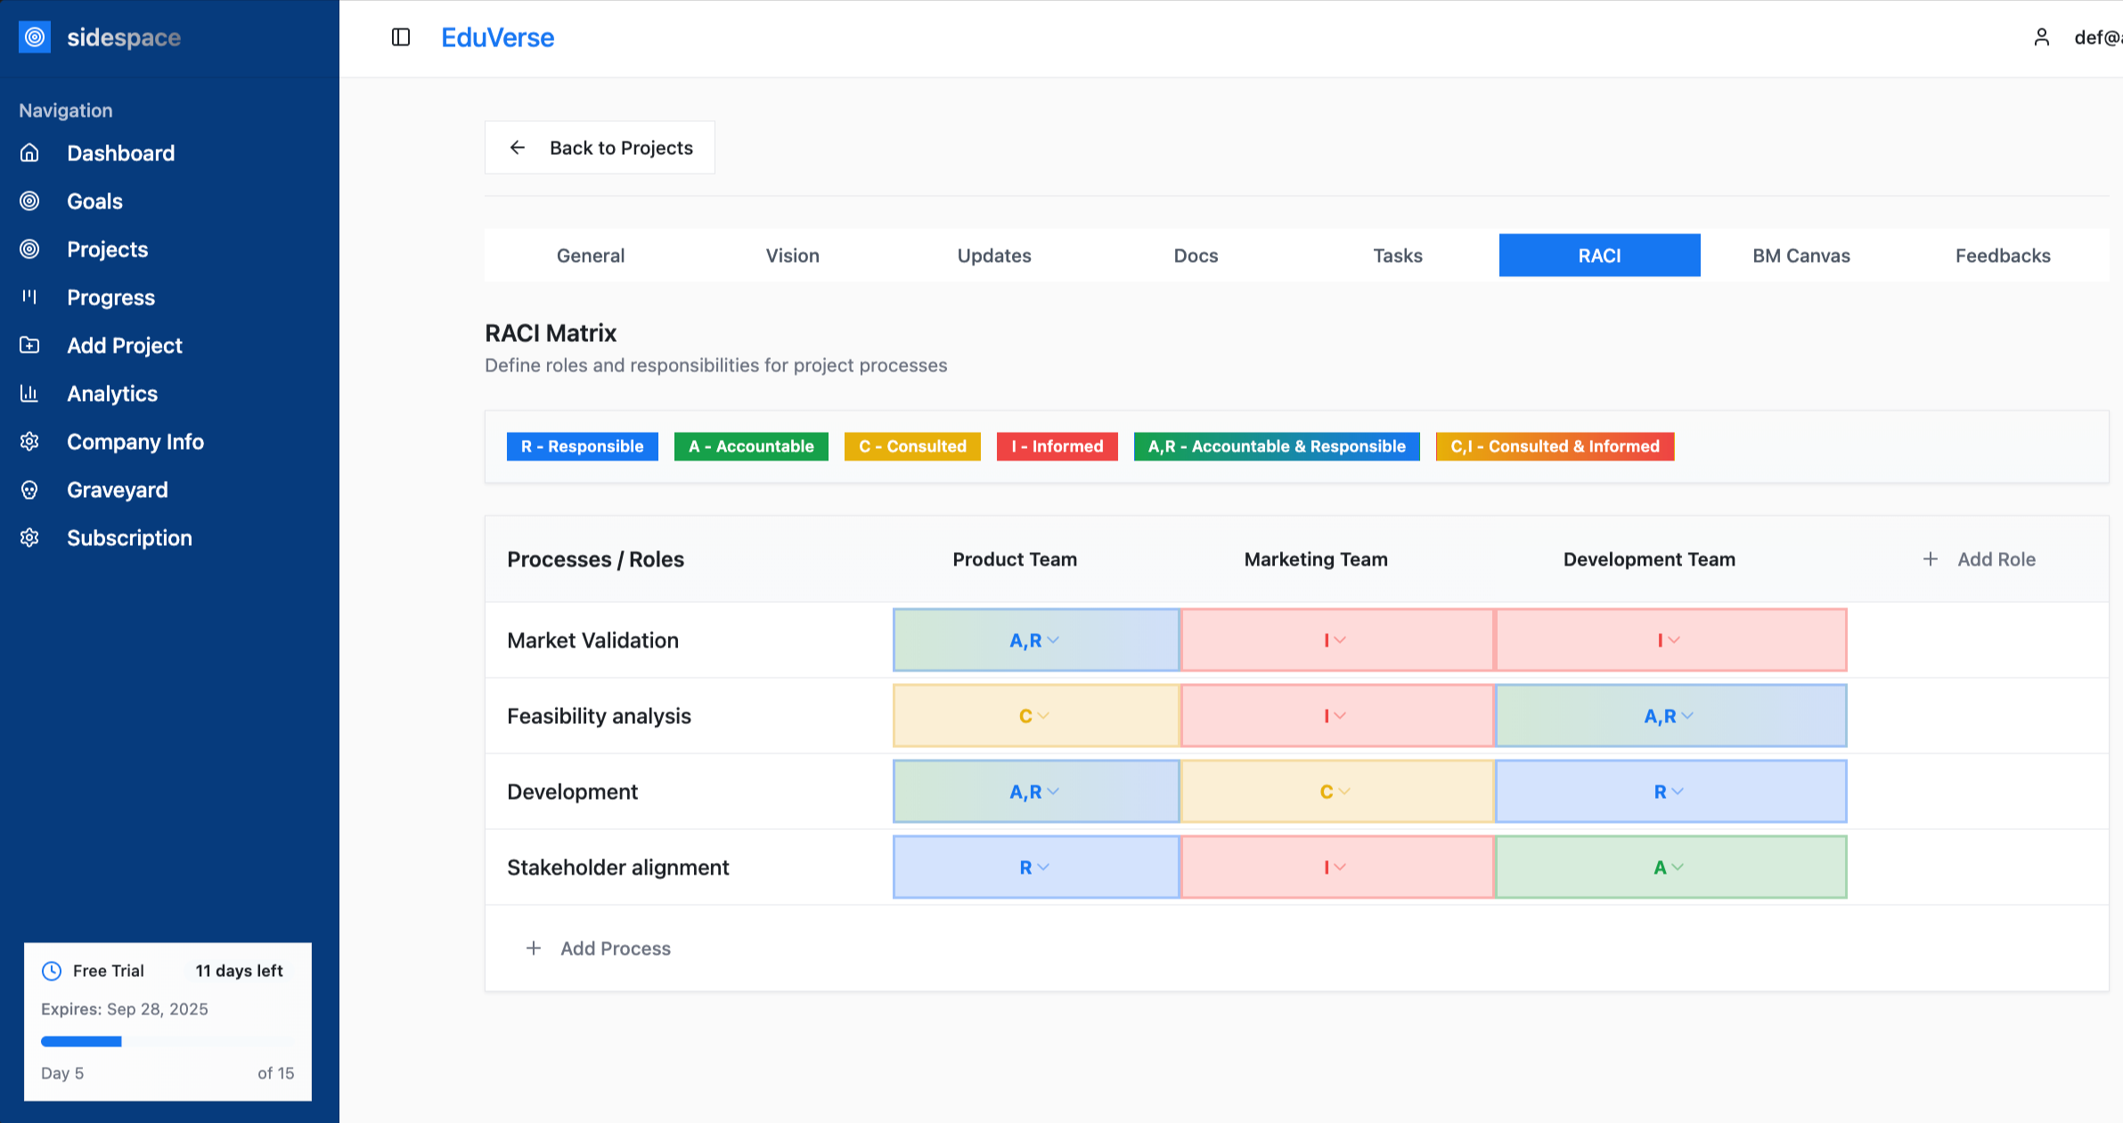The width and height of the screenshot is (2123, 1123).
Task: Open the Progress bars icon
Action: tap(30, 297)
